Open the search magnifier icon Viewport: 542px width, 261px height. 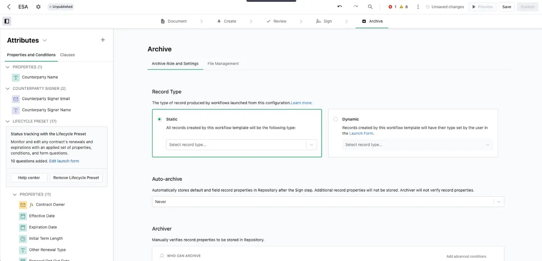pos(370,7)
